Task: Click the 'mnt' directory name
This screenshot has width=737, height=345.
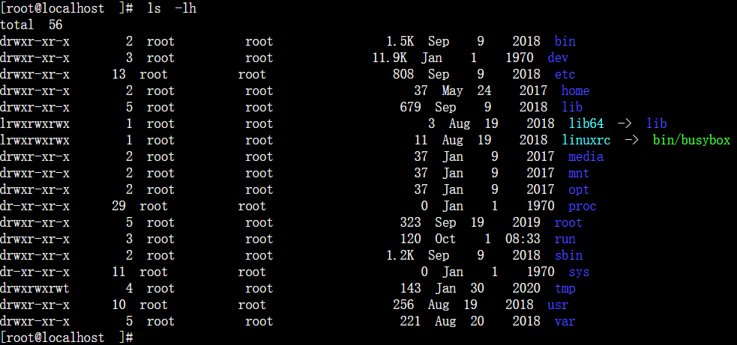Action: 579,173
